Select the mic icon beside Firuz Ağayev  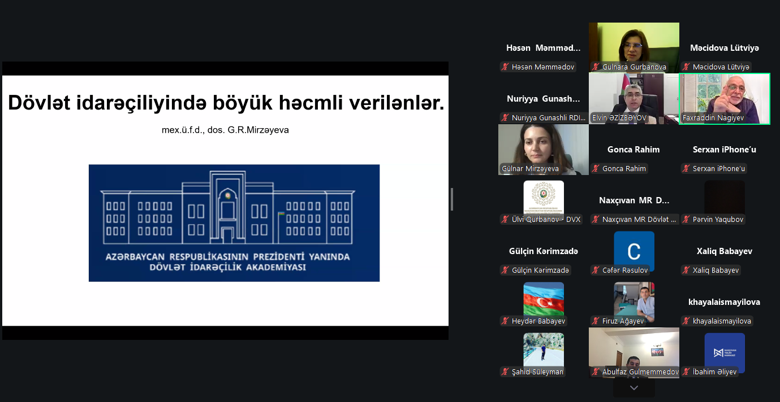click(x=594, y=321)
